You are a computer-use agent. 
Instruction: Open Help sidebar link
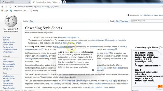5,59
